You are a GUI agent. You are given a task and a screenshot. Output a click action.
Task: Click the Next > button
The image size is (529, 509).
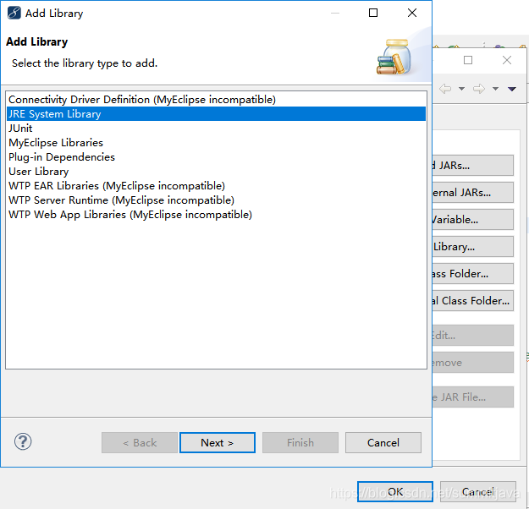point(218,442)
